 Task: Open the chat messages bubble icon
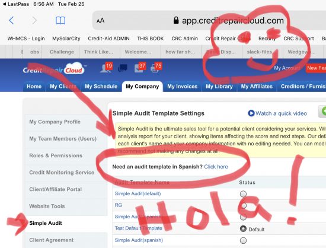[x=123, y=68]
